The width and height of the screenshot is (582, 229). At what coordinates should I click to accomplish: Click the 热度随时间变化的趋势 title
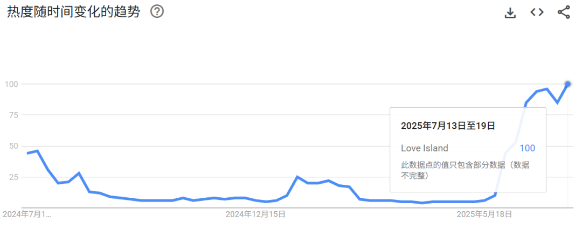click(73, 12)
